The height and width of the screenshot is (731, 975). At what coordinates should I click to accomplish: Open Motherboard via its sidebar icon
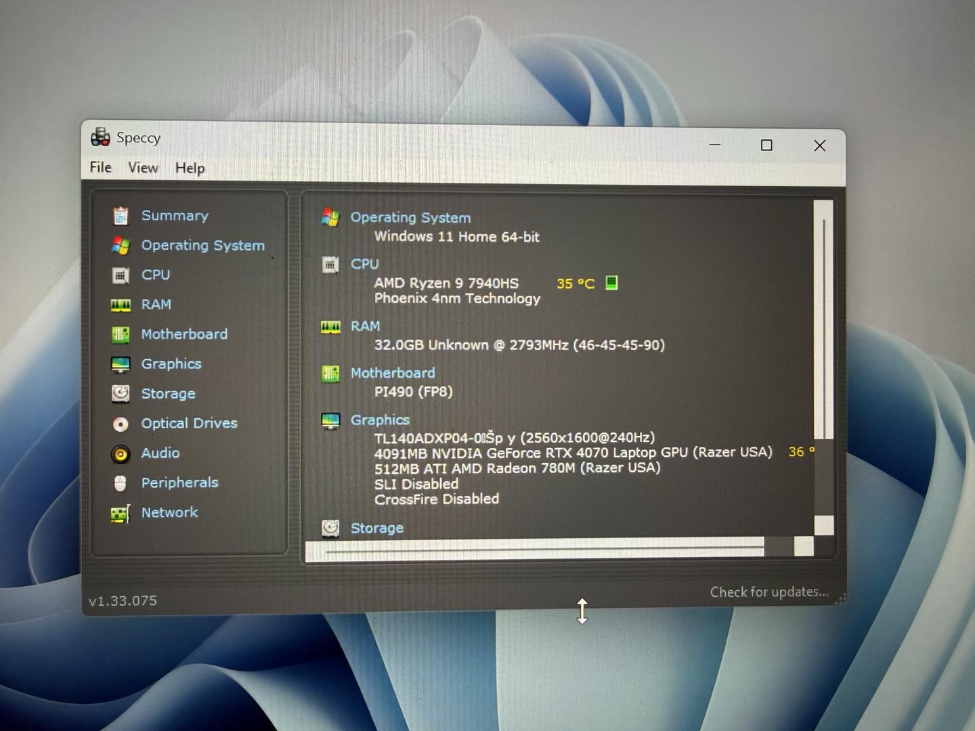(x=121, y=334)
